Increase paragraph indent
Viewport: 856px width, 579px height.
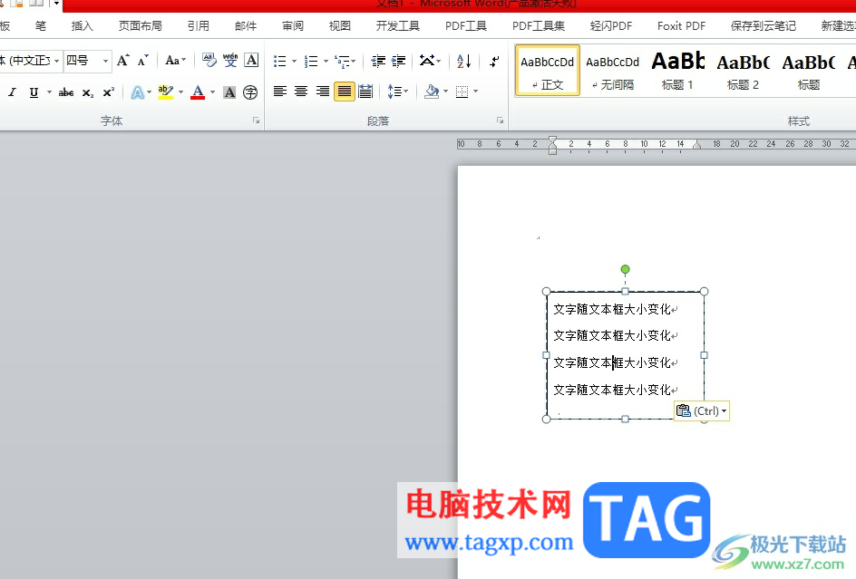399,61
